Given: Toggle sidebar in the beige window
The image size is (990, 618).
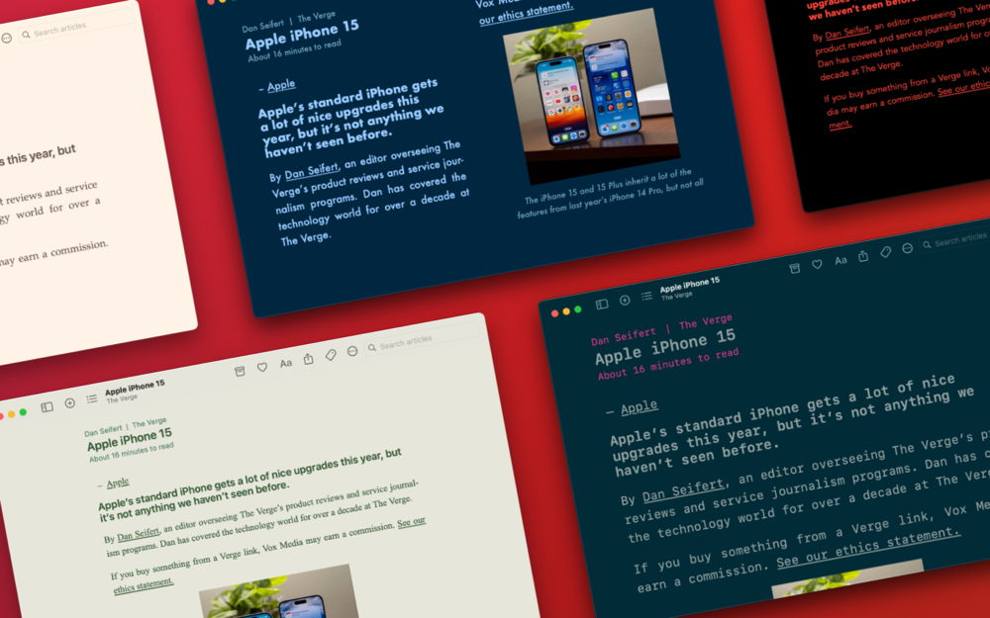Looking at the screenshot, I should [47, 406].
